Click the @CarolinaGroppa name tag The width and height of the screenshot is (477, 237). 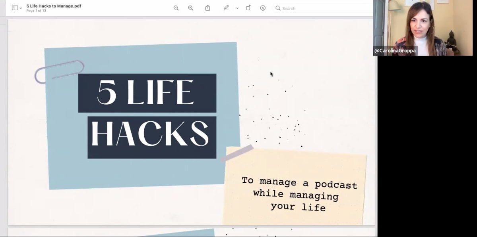[395, 51]
